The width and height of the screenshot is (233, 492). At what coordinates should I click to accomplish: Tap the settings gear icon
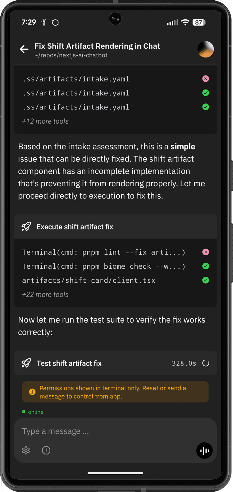pyautogui.click(x=26, y=450)
